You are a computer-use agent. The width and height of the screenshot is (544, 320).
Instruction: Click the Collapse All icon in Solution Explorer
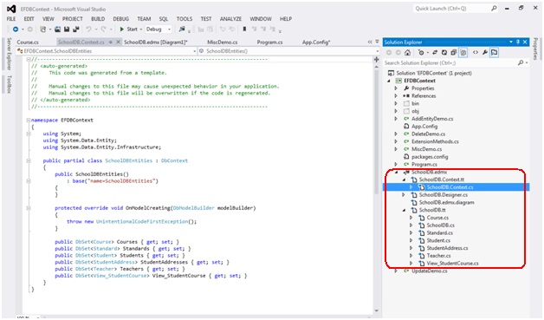point(453,52)
